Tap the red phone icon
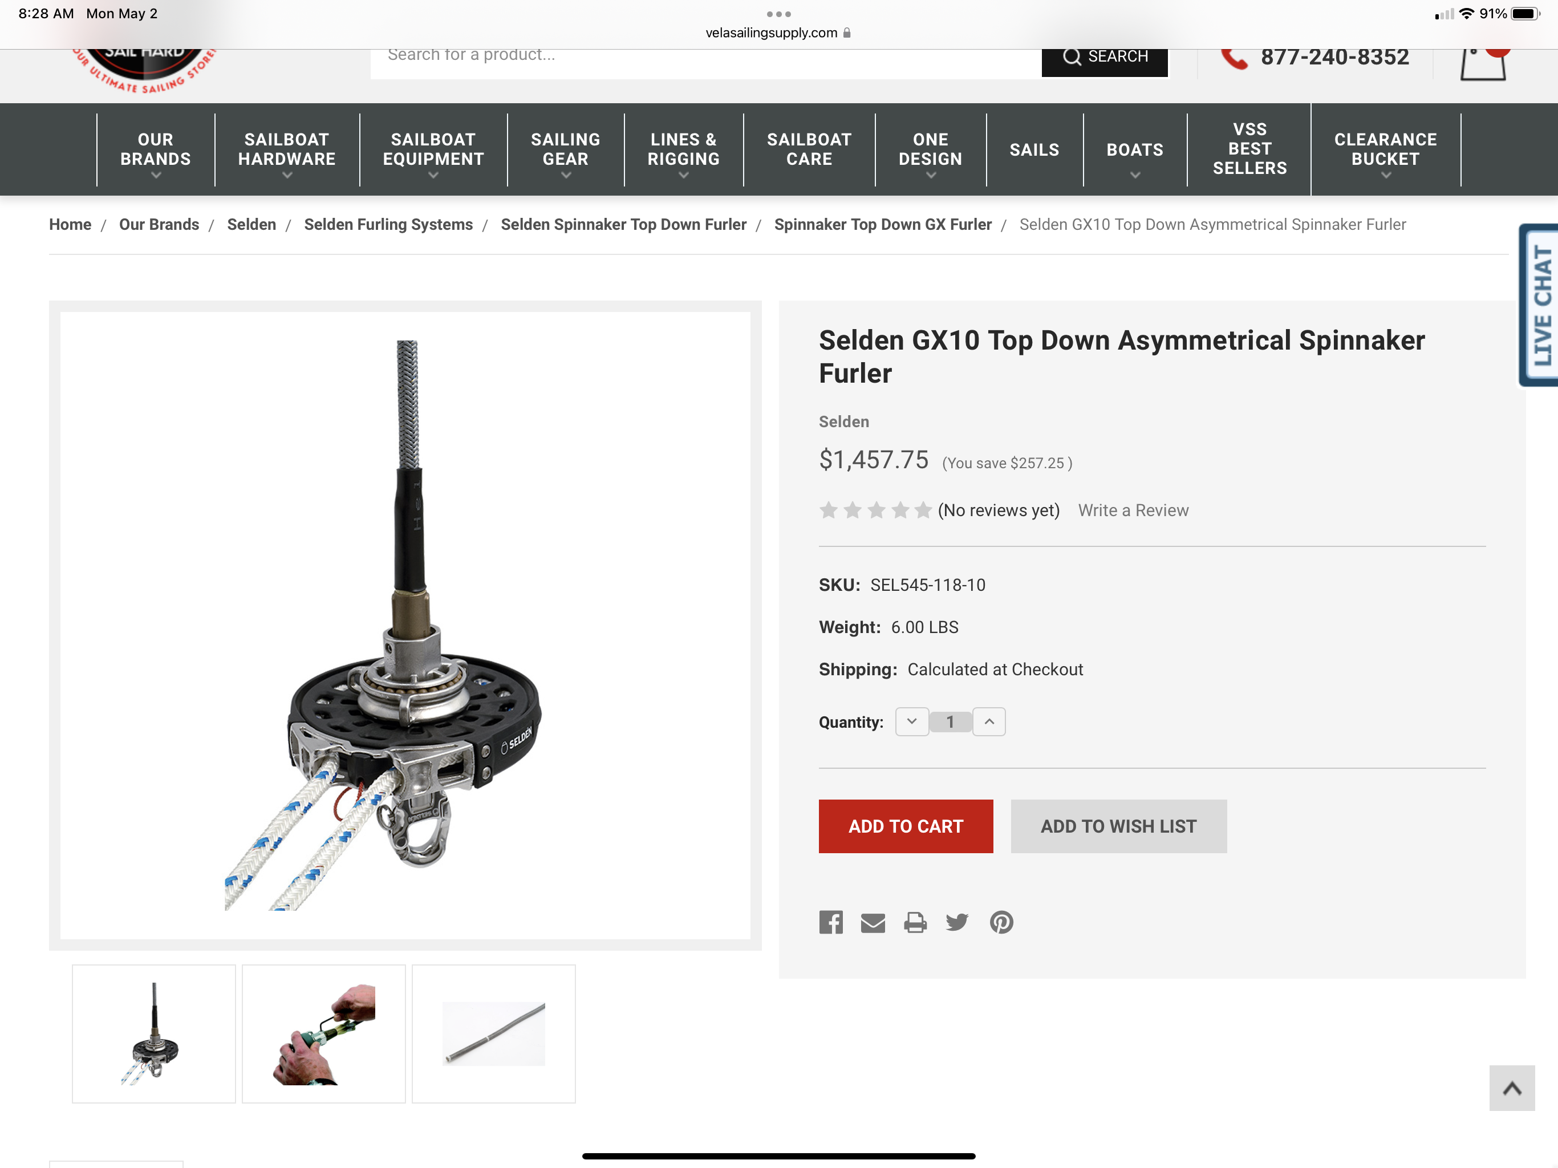The height and width of the screenshot is (1168, 1558). [1234, 58]
